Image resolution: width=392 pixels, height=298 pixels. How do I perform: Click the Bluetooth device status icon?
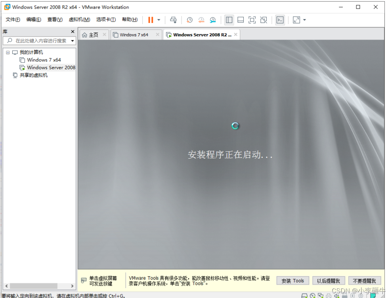352,296
